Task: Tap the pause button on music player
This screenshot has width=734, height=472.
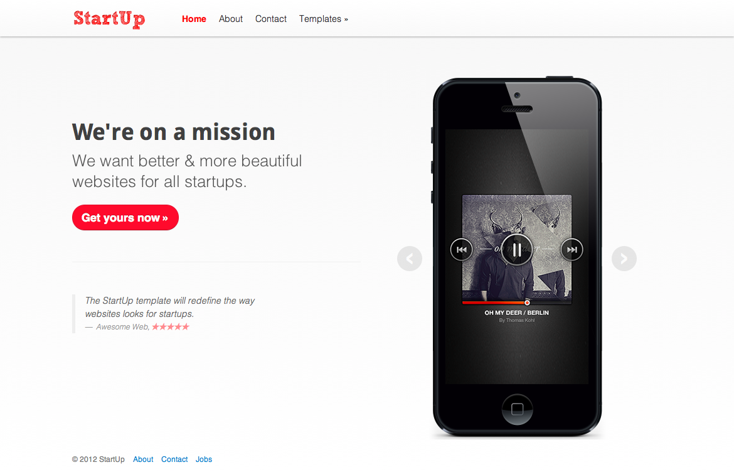Action: coord(517,250)
